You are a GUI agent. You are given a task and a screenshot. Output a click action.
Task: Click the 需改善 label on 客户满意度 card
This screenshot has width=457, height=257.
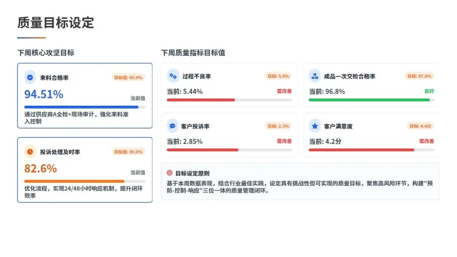[x=427, y=141]
